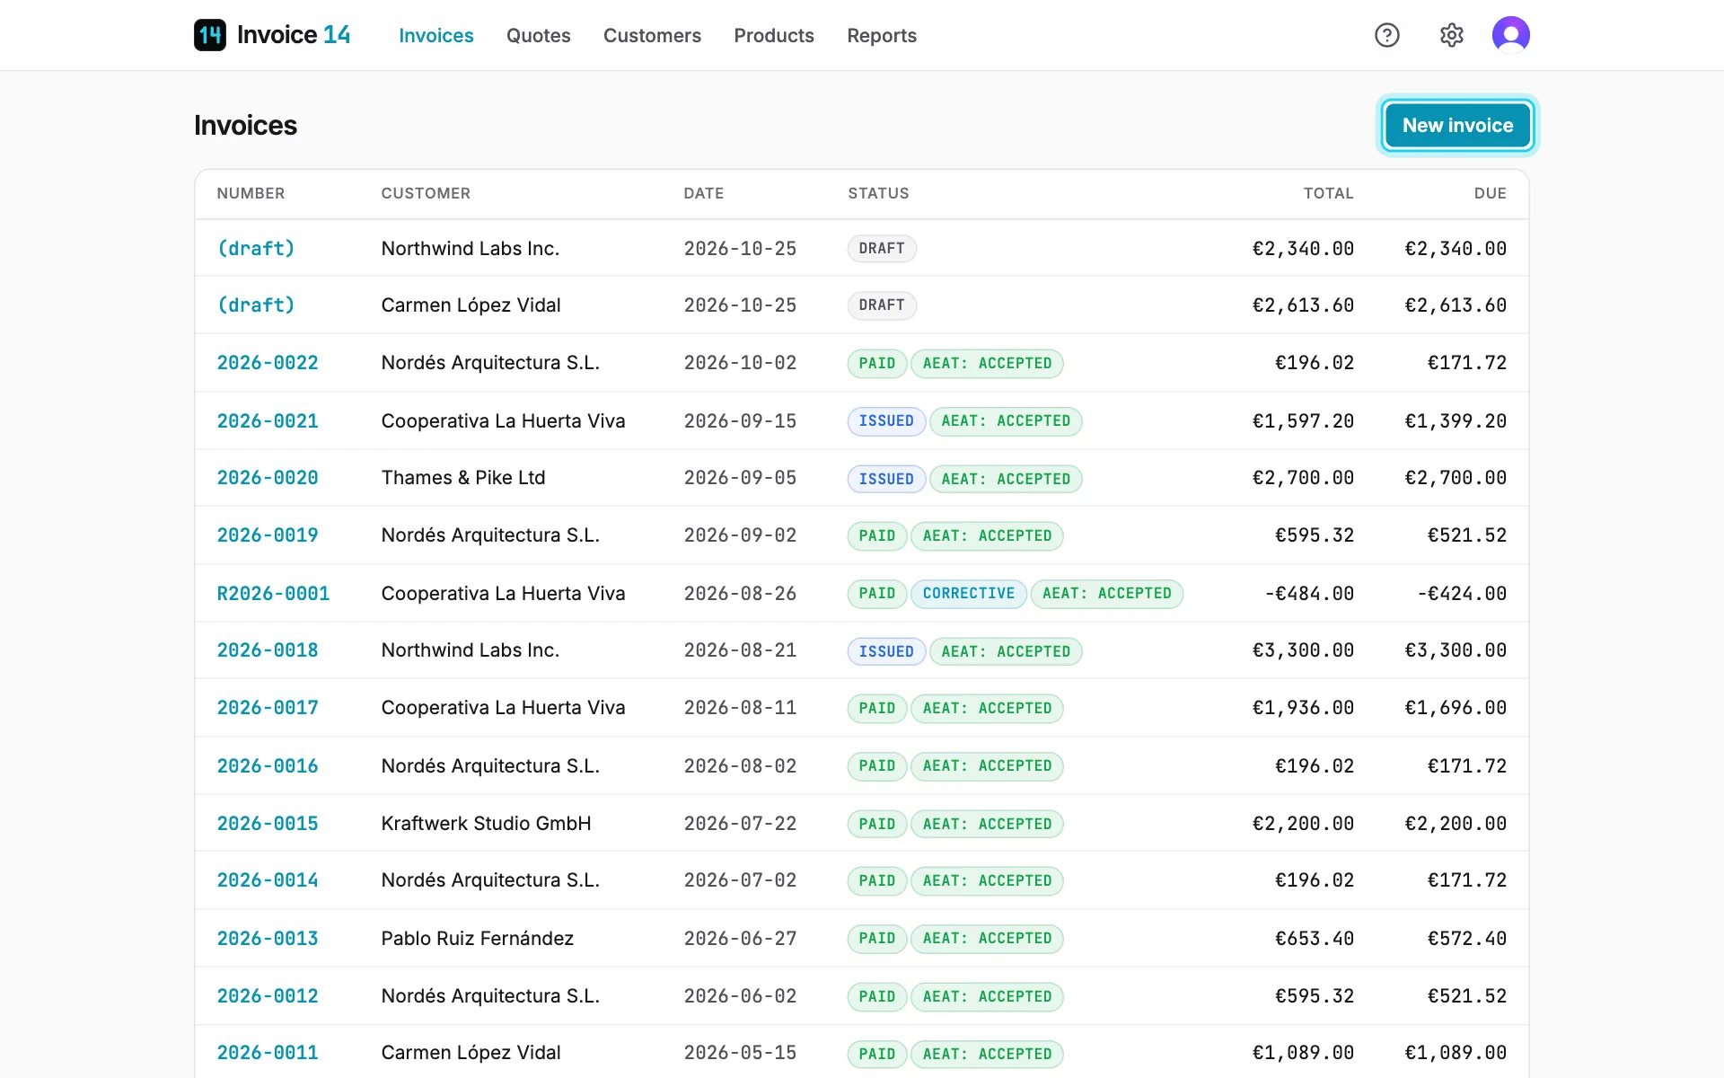Click the AEAT: ACCEPTED badge for invoice 2026-0018
The image size is (1724, 1078).
(1006, 651)
